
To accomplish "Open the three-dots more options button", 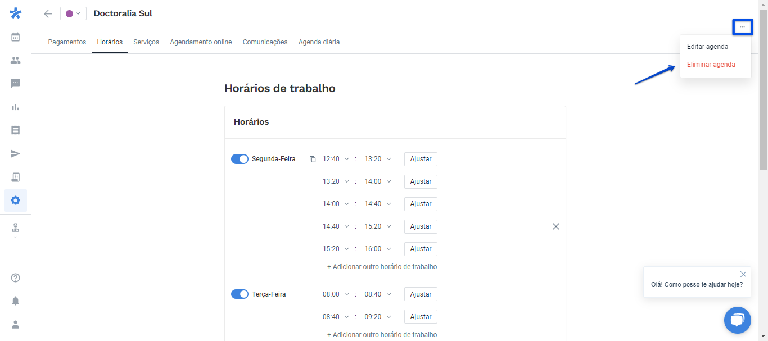I will (742, 26).
